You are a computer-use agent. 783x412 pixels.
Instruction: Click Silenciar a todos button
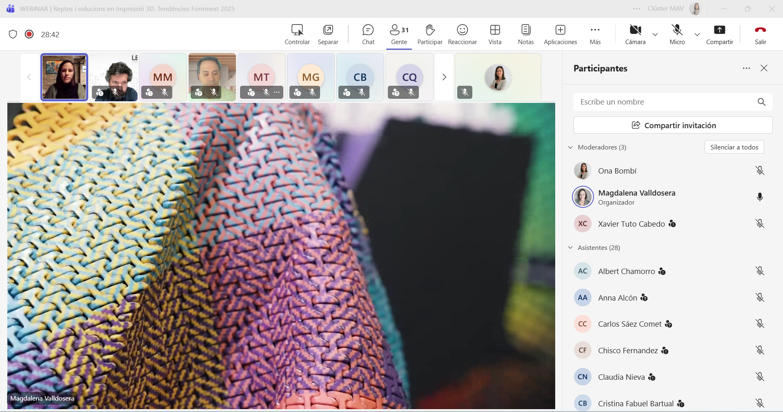click(x=734, y=147)
